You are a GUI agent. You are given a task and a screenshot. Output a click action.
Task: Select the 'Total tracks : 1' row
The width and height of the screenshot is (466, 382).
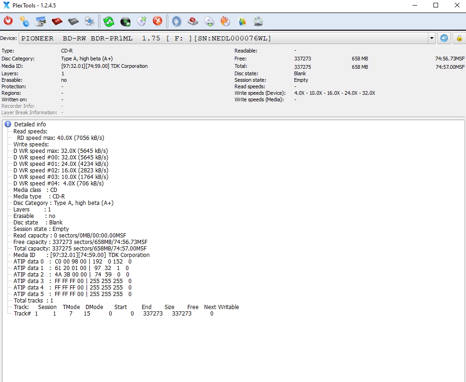pos(33,301)
